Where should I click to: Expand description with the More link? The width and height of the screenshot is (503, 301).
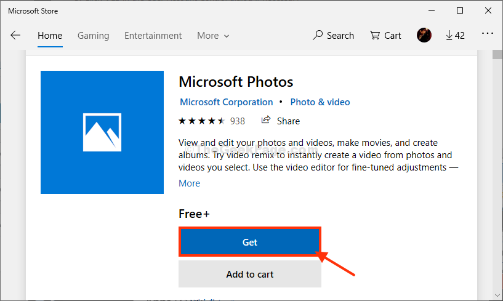tap(189, 183)
